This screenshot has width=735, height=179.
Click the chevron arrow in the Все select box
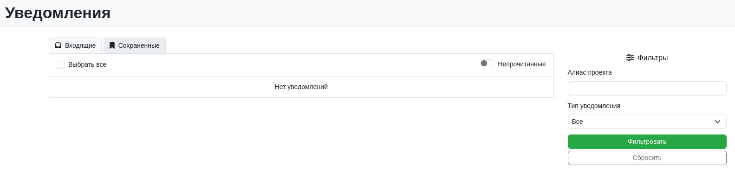(717, 121)
